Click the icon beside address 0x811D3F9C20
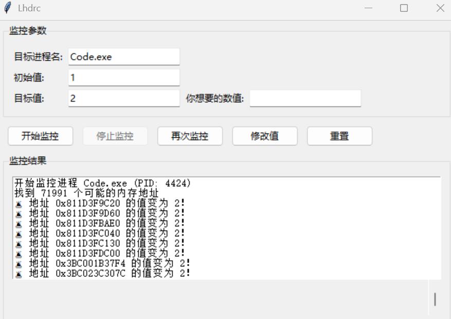This screenshot has width=451, height=319. point(19,203)
